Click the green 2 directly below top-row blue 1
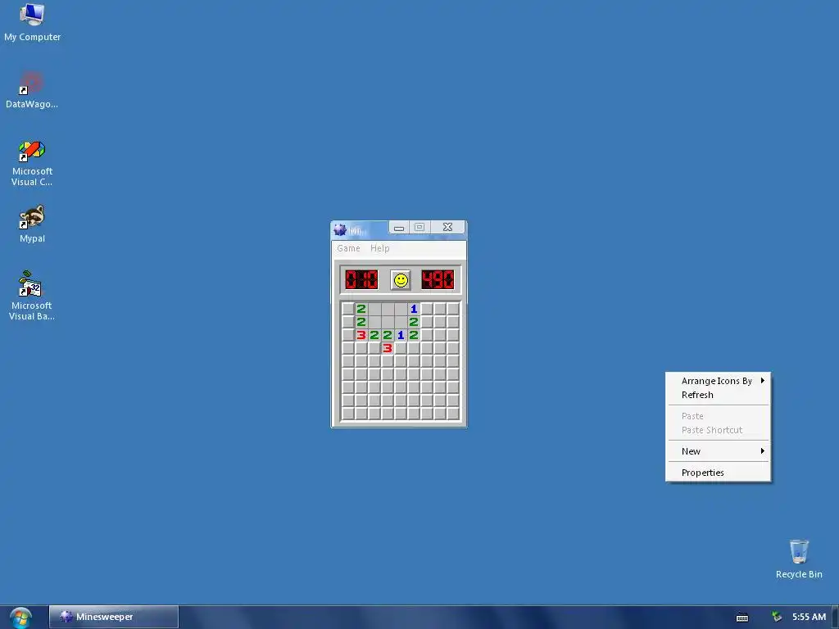 tap(413, 322)
